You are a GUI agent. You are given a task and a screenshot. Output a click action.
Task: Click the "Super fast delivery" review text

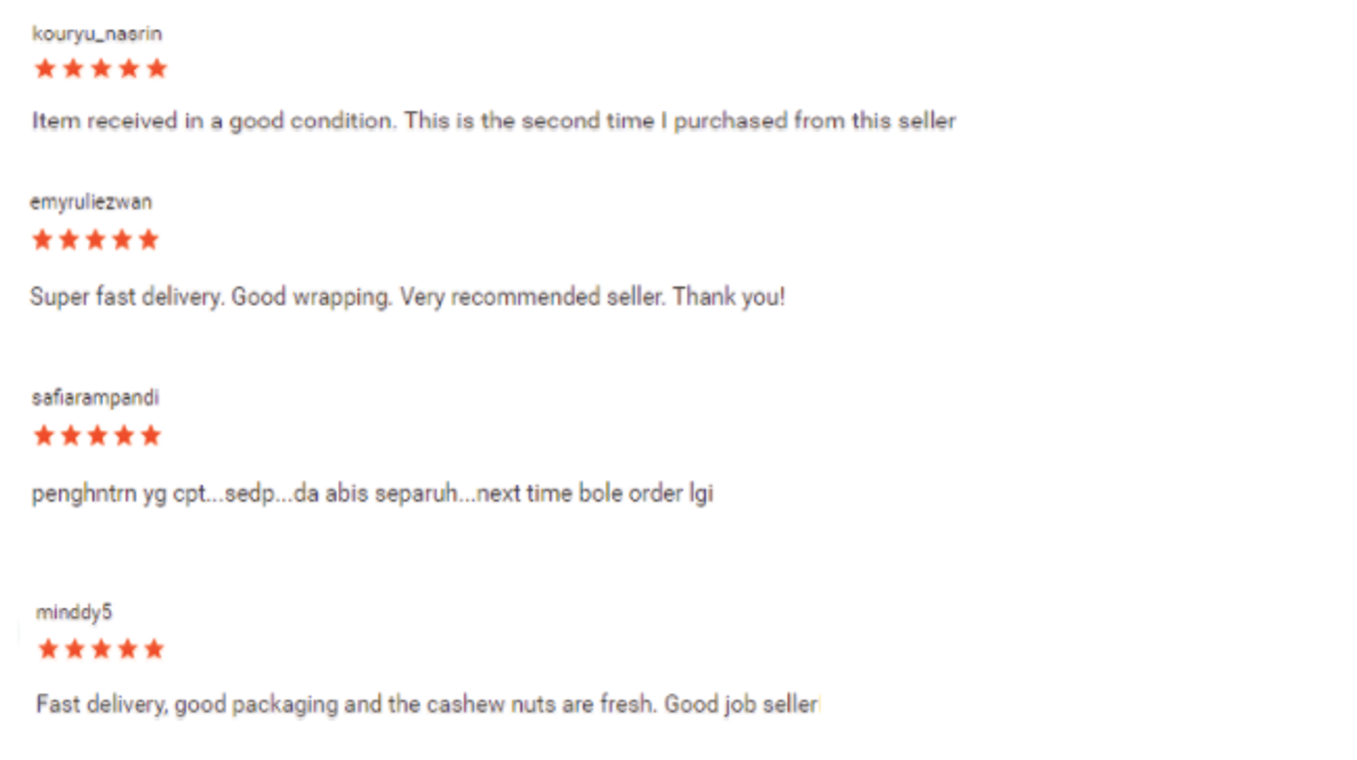[407, 297]
